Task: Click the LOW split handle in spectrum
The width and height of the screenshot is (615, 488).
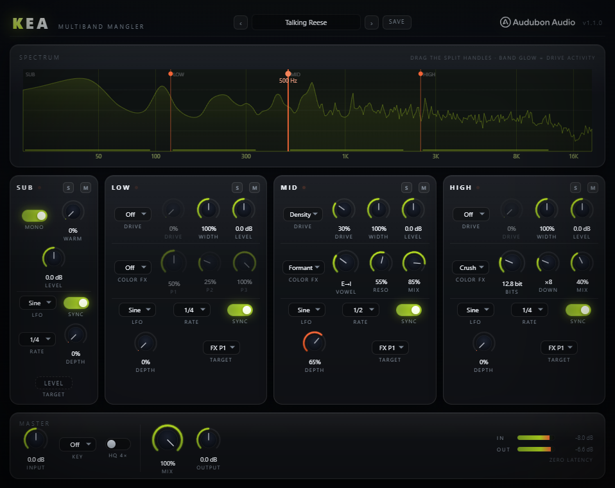Action: pyautogui.click(x=170, y=74)
